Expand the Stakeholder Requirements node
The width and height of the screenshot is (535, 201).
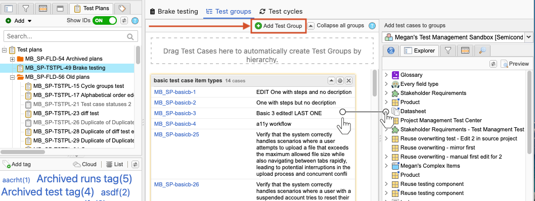386,93
